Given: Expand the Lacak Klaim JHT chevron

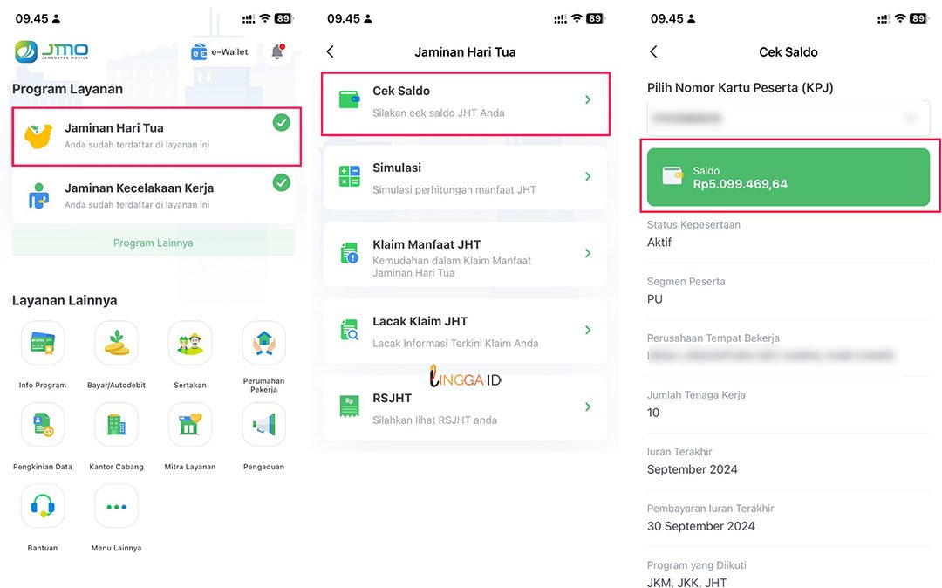Looking at the screenshot, I should point(588,331).
